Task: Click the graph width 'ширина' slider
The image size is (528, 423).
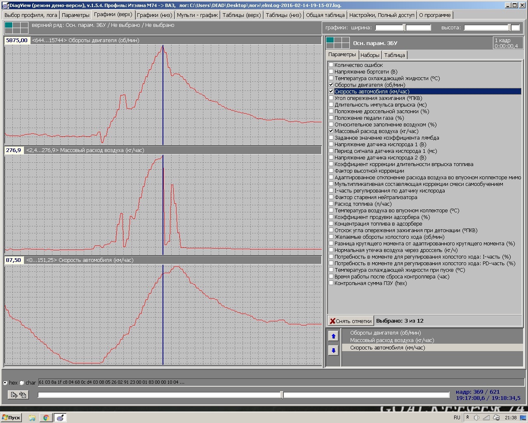Action: coord(403,28)
